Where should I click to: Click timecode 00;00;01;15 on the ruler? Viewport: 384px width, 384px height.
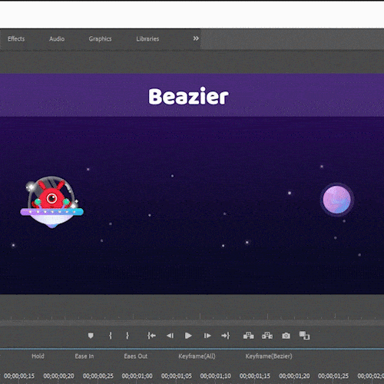[x=255, y=376]
